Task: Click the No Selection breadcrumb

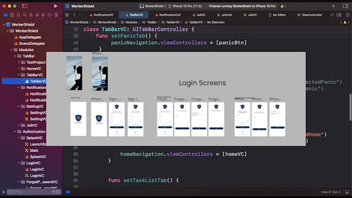Action: [x=216, y=22]
